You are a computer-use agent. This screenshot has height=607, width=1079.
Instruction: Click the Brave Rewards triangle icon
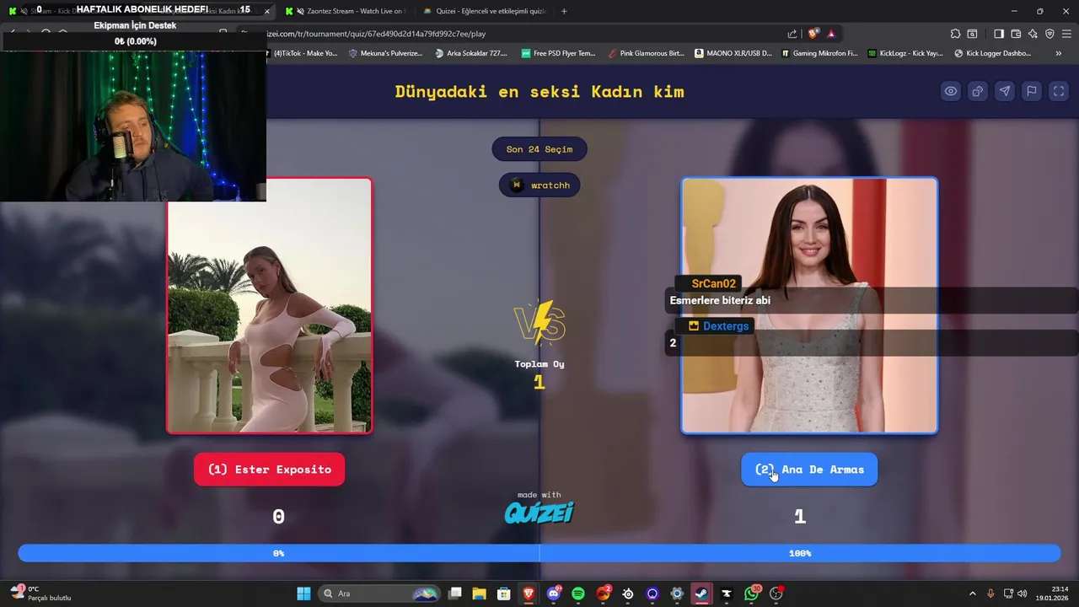(x=831, y=34)
